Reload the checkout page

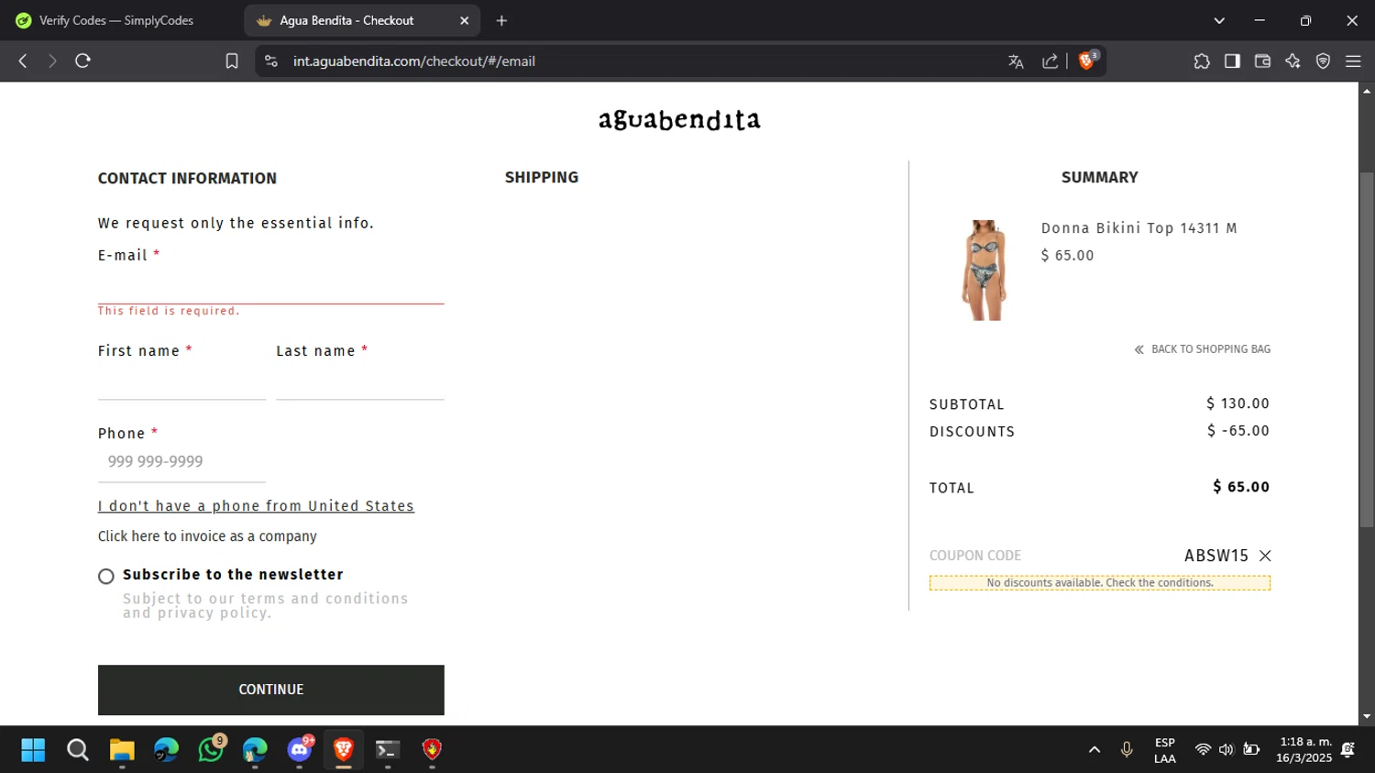click(x=82, y=61)
